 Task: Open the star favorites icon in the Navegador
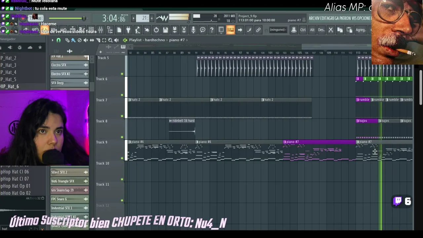40,48
